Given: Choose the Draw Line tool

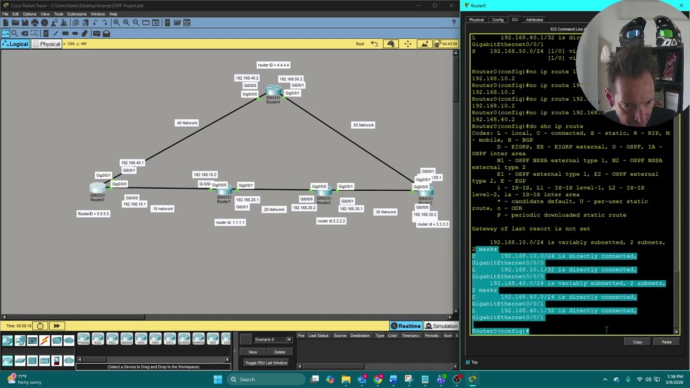Looking at the screenshot, I should [56, 33].
